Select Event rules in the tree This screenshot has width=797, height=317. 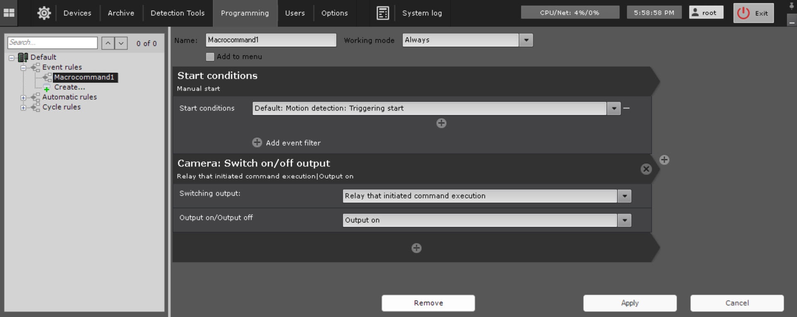tap(62, 67)
